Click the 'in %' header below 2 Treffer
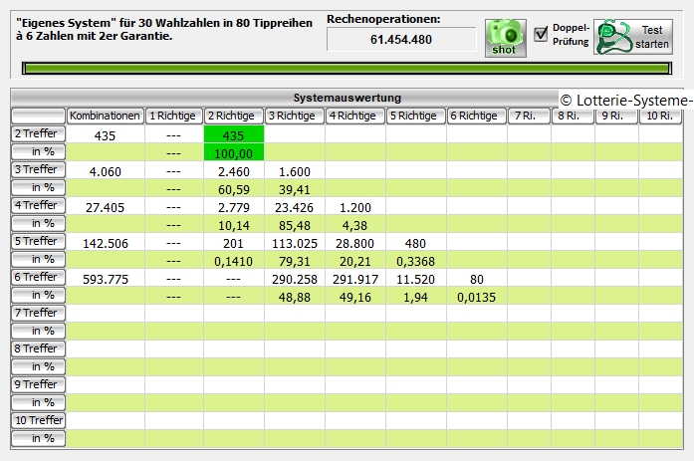This screenshot has width=694, height=461. point(38,151)
